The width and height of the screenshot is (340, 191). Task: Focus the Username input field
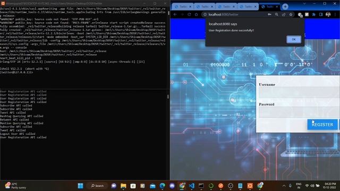pyautogui.click(x=299, y=92)
